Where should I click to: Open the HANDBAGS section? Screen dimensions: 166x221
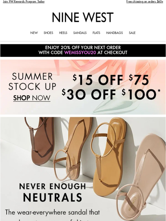(x=114, y=33)
